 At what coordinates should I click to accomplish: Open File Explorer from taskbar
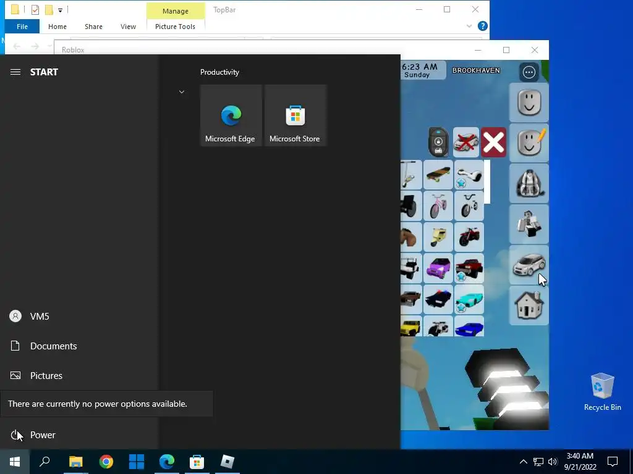coord(75,462)
